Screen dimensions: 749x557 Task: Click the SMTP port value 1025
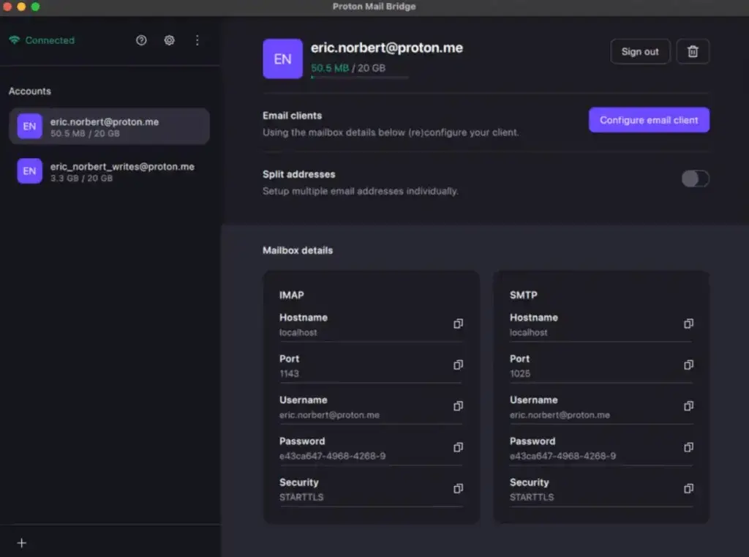point(520,373)
